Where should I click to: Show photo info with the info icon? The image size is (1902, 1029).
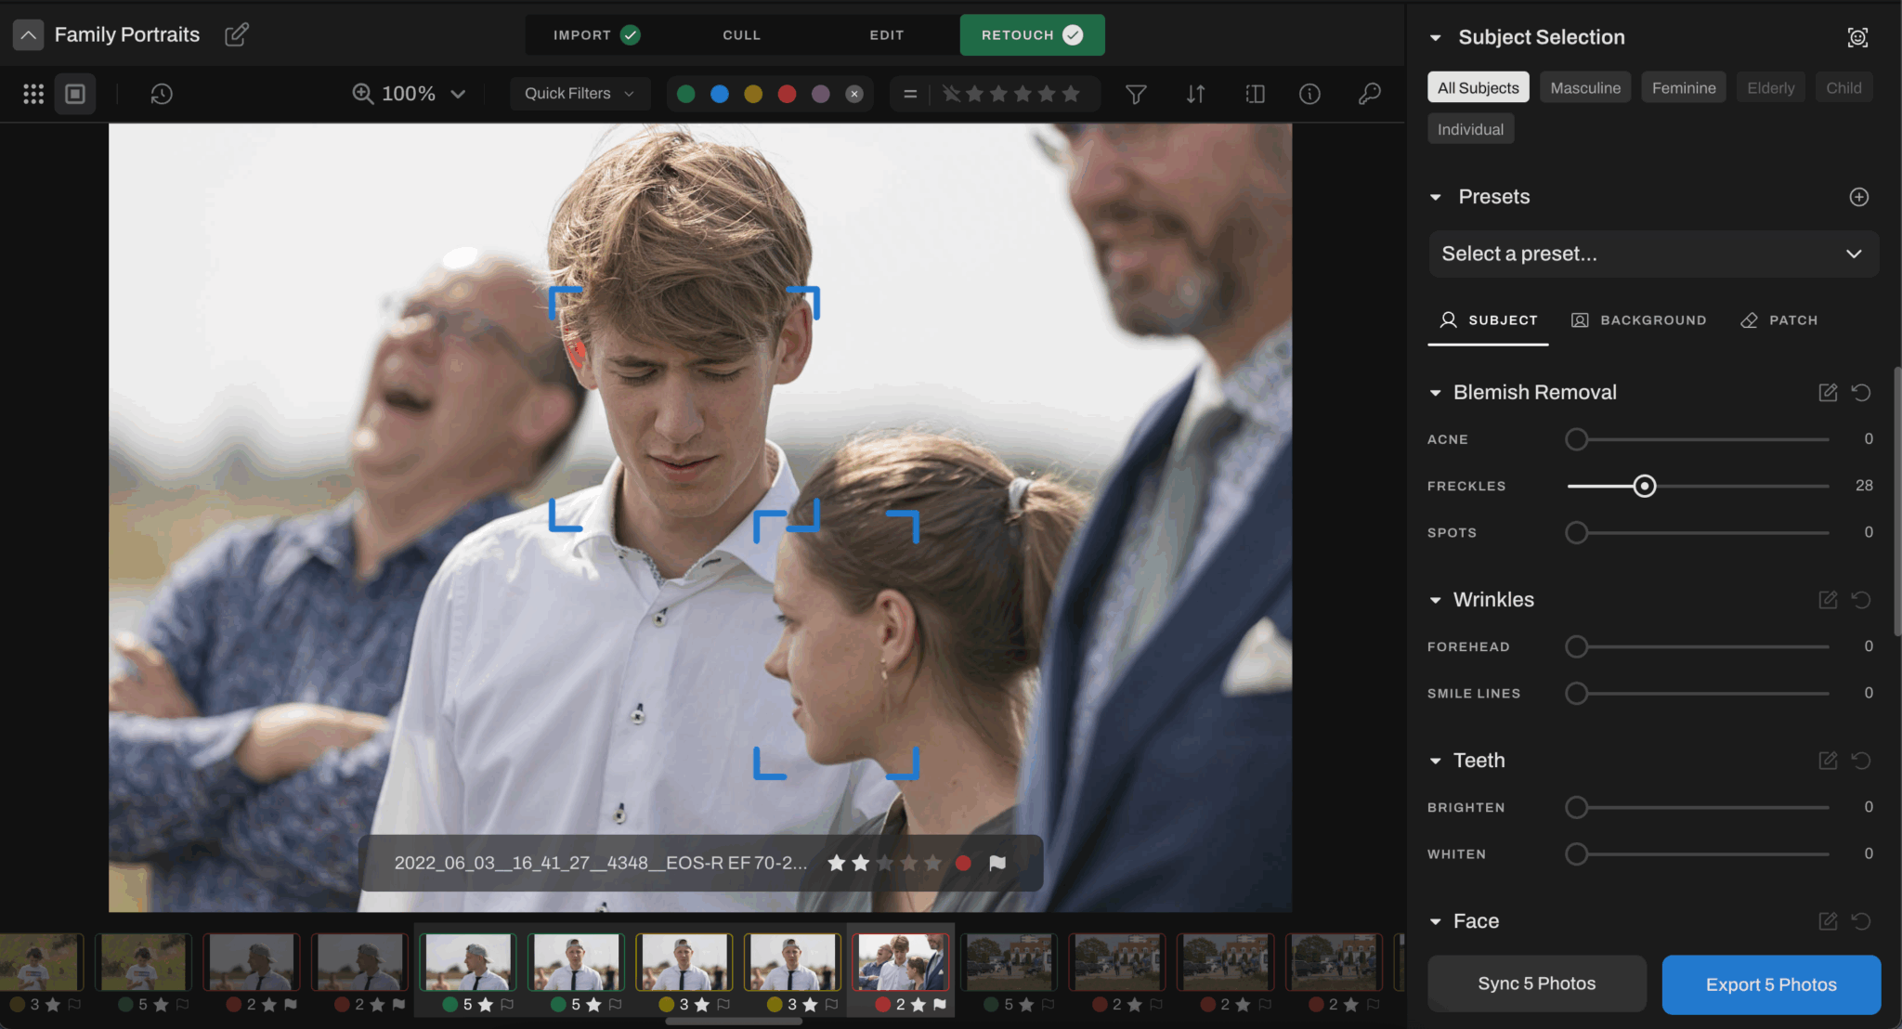pos(1309,93)
